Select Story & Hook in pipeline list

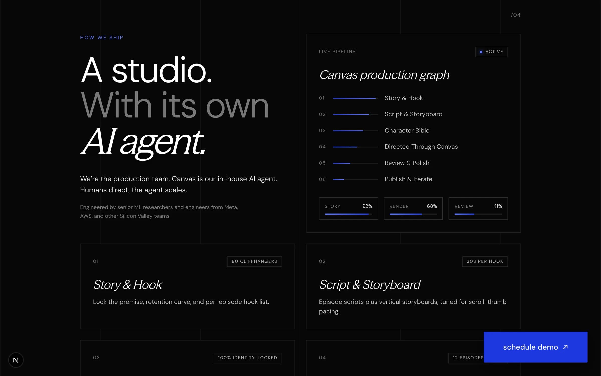click(404, 98)
